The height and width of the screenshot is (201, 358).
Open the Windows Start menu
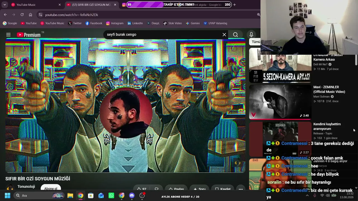[x=8, y=195]
